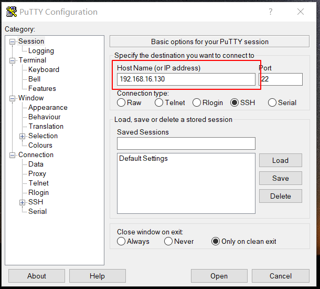
Task: Collapse the Terminal tree node
Action: pos(12,61)
